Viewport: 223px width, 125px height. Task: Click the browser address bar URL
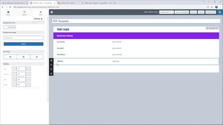click(x=38, y=7)
